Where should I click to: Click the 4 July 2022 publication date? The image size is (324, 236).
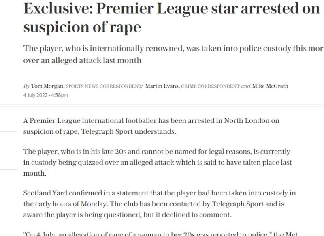coord(34,95)
